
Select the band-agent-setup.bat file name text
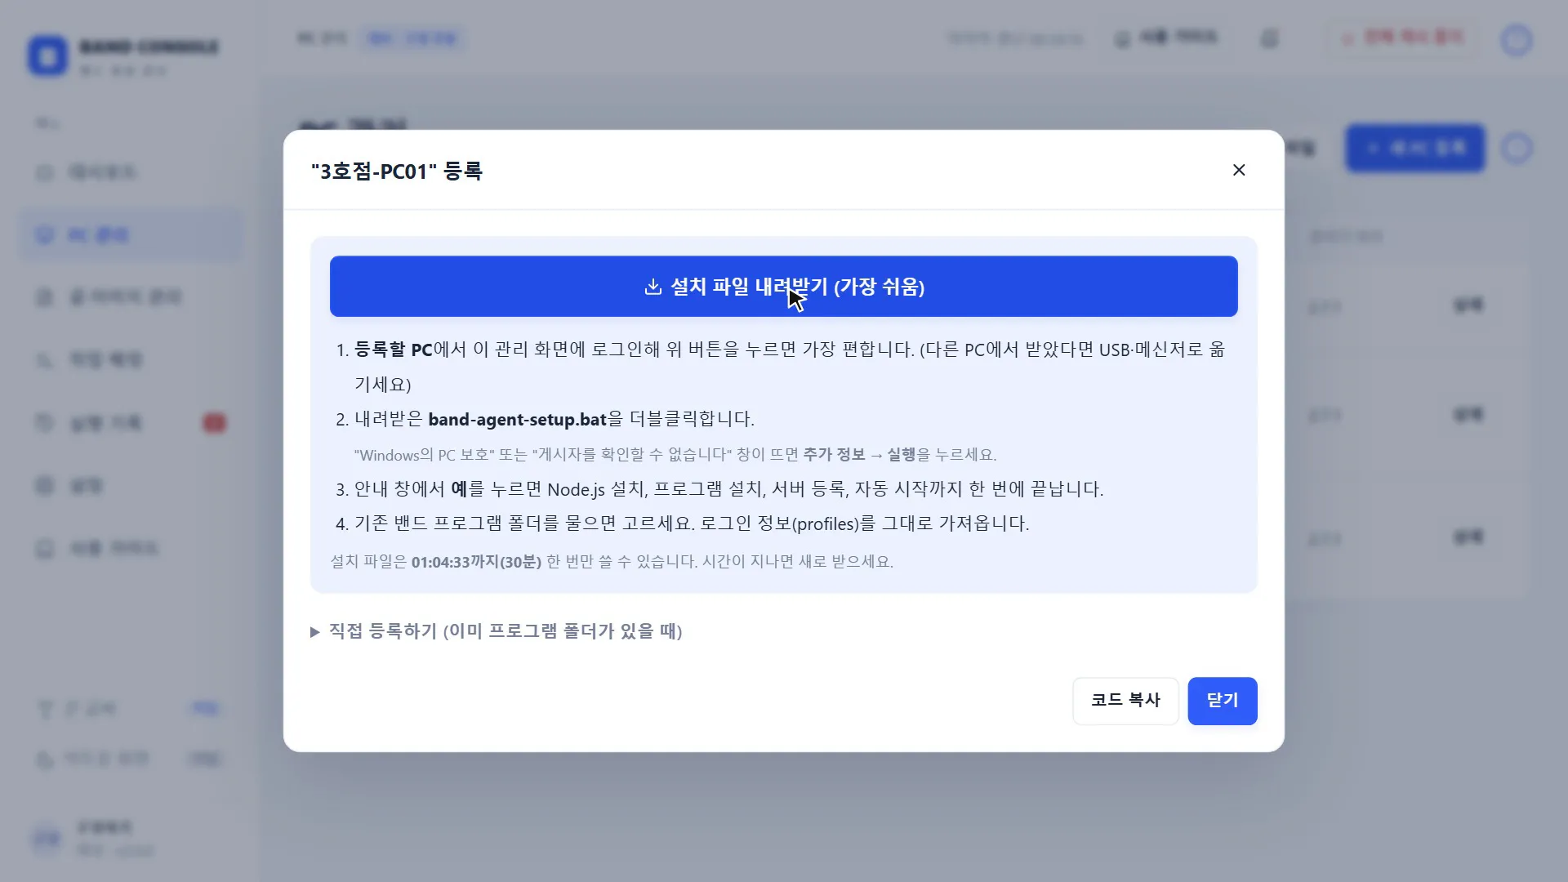[x=518, y=420]
